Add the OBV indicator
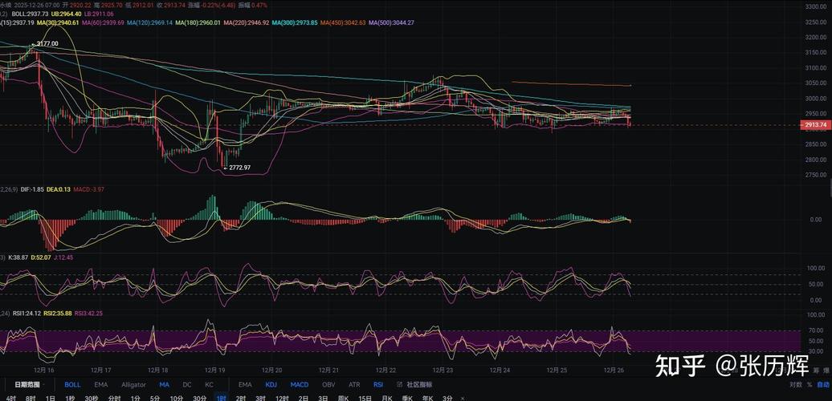Viewport: 832px width, 401px height. (x=328, y=385)
